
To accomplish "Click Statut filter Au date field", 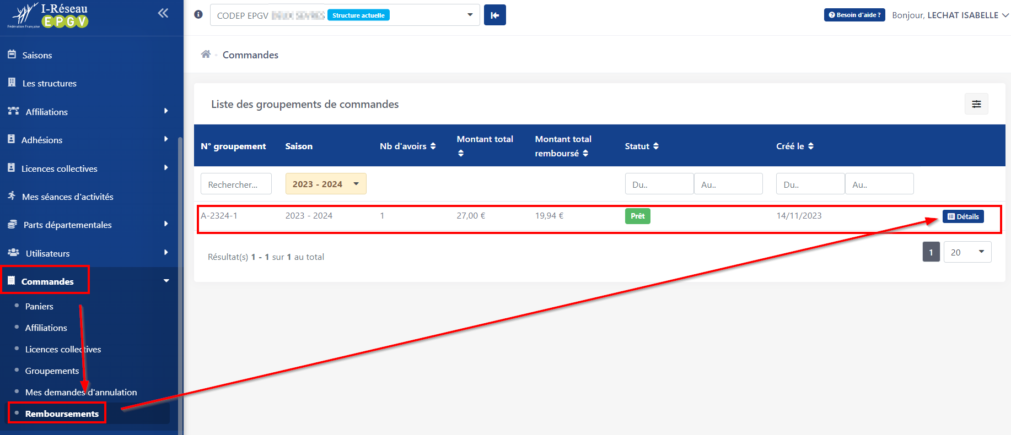I will tap(728, 184).
